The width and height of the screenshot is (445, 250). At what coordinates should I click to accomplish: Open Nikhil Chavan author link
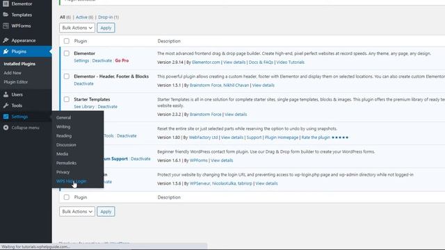(x=236, y=85)
